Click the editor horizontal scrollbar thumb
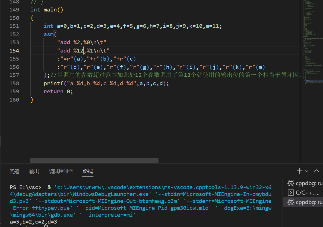Viewport: 323px width, 227px height. point(94,160)
